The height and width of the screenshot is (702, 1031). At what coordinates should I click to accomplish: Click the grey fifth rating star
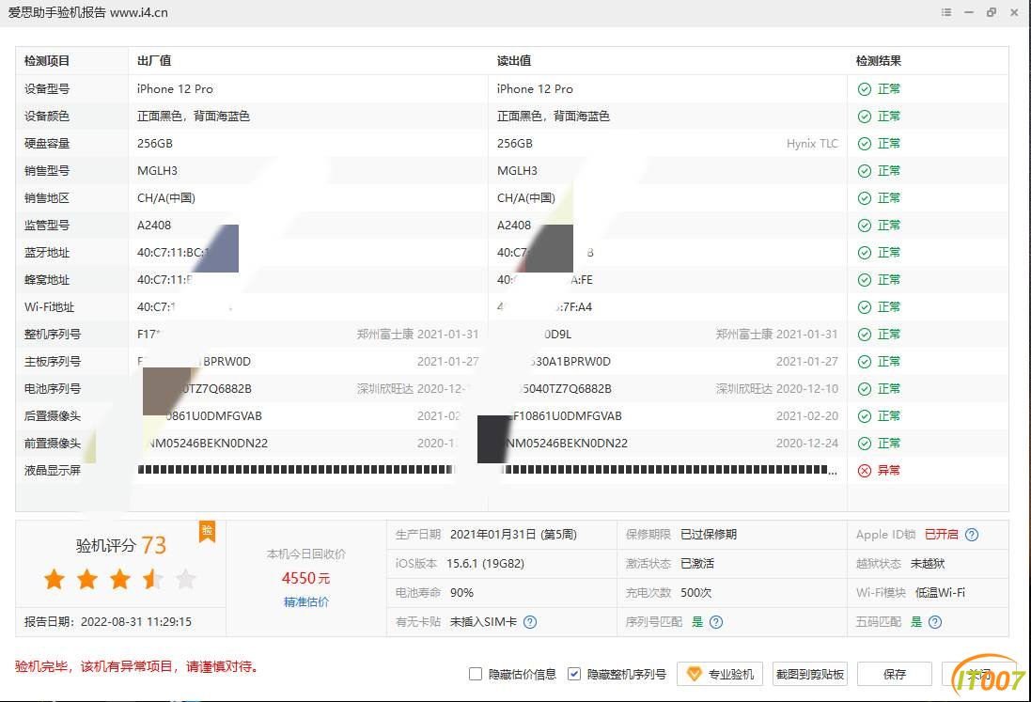point(186,580)
